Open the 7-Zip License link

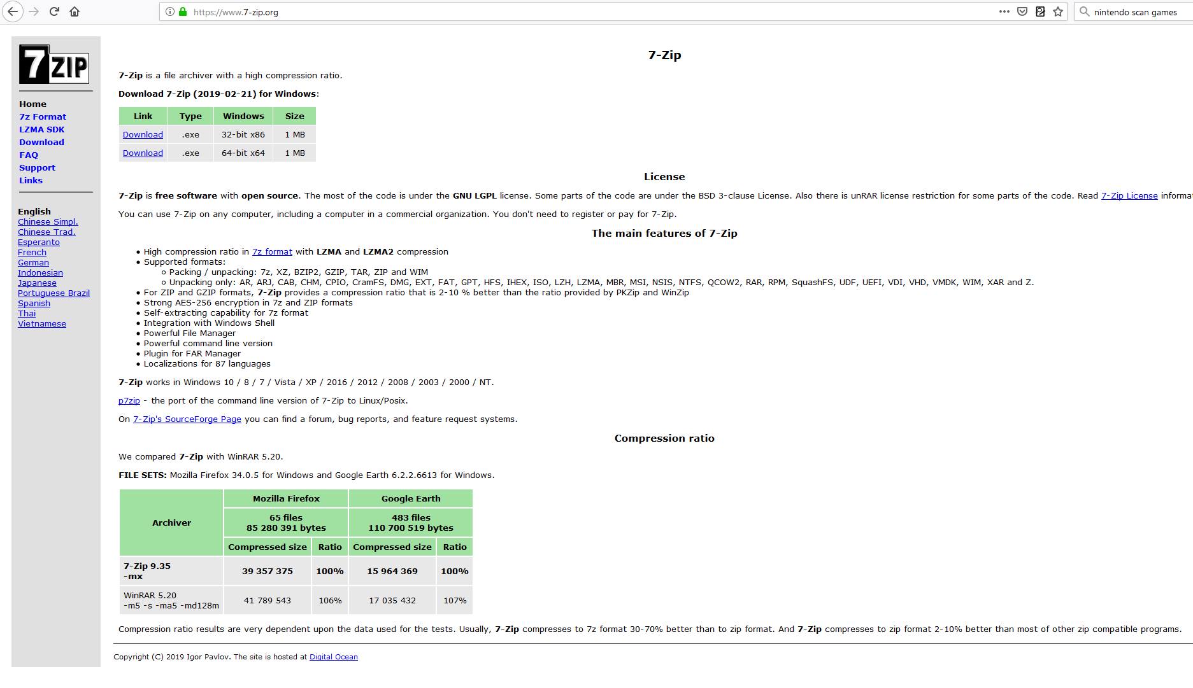[1129, 195]
